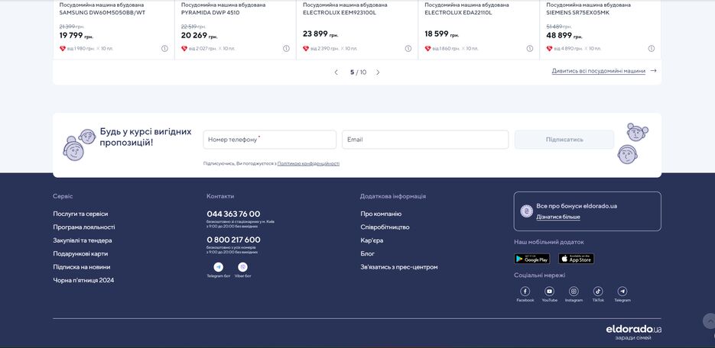Open info icon for Electrolux EDA22110L installment
Image resolution: width=715 pixels, height=348 pixels.
[530, 49]
